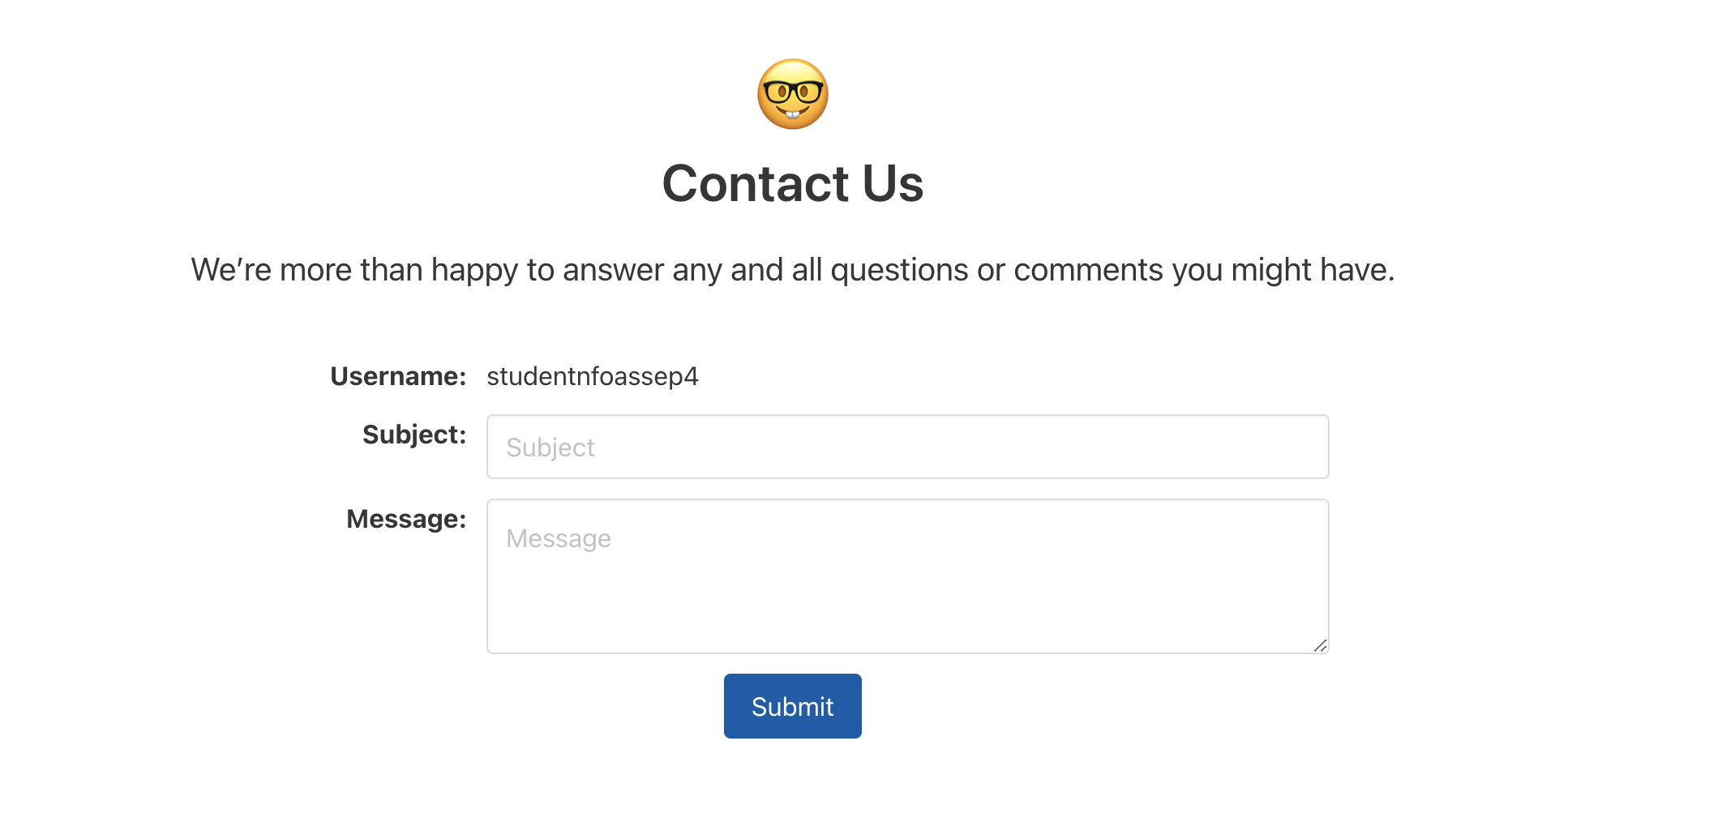1735x835 pixels.
Task: Click the word "Us" in the heading
Action: tap(893, 183)
